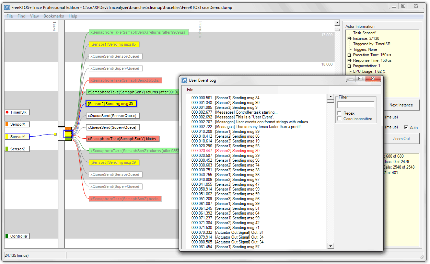Click the orange SensorX color marker
This screenshot has height=264, width=430.
pos(7,124)
